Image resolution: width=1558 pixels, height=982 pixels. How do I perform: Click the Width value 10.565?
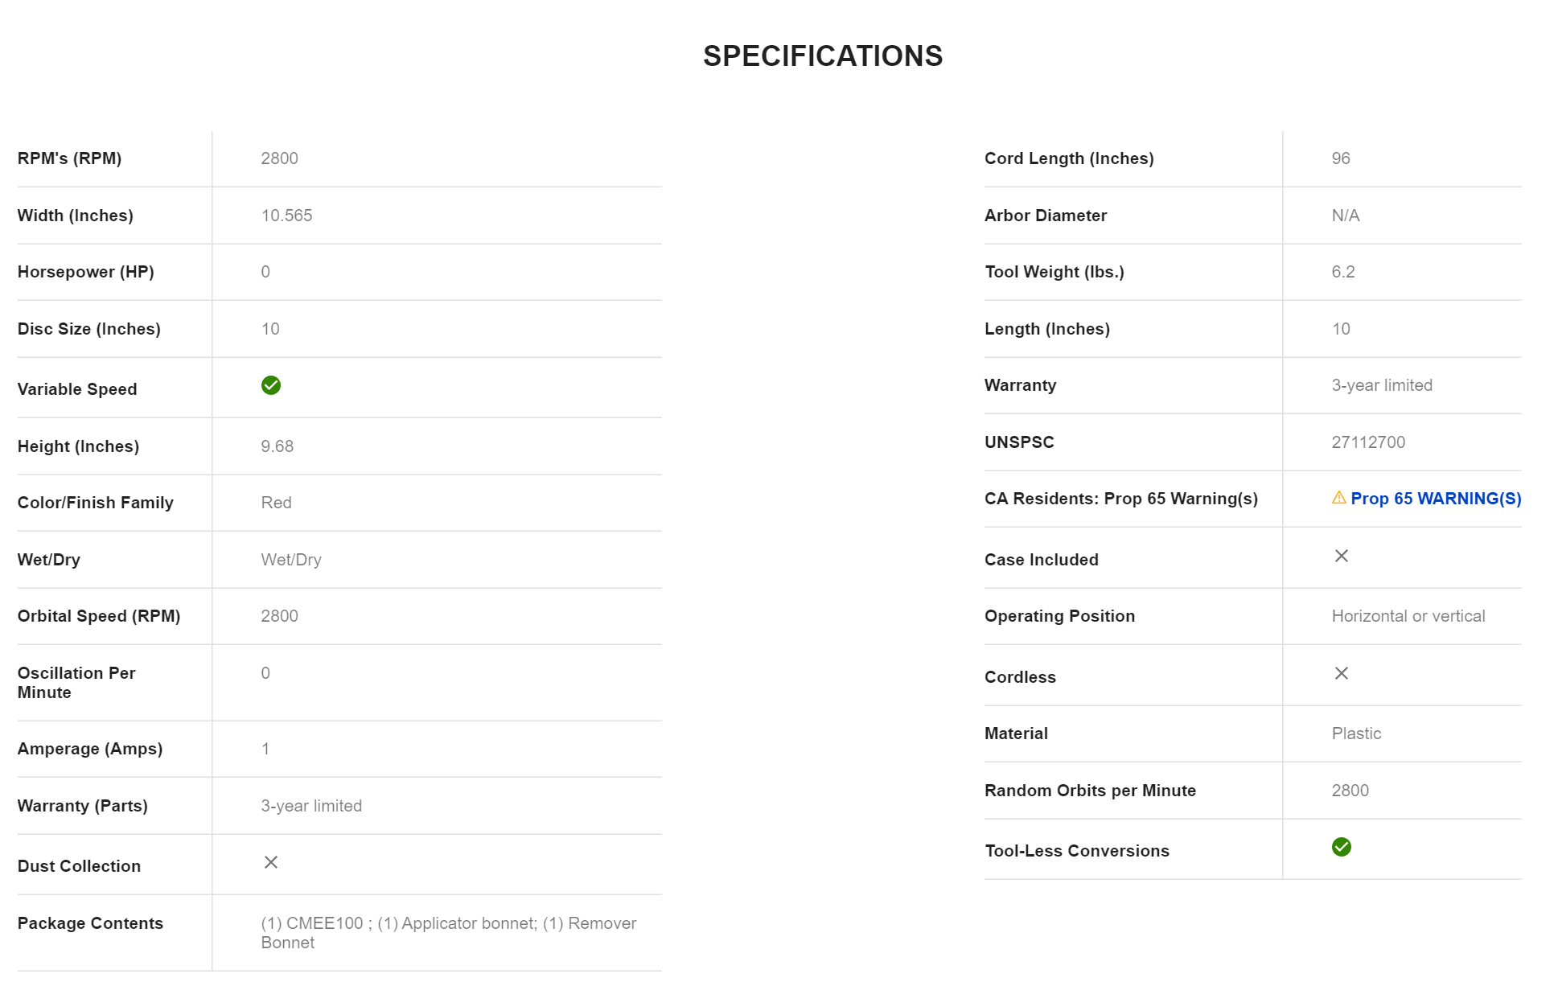click(286, 216)
